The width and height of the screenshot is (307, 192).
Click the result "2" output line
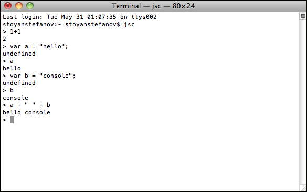[4, 39]
